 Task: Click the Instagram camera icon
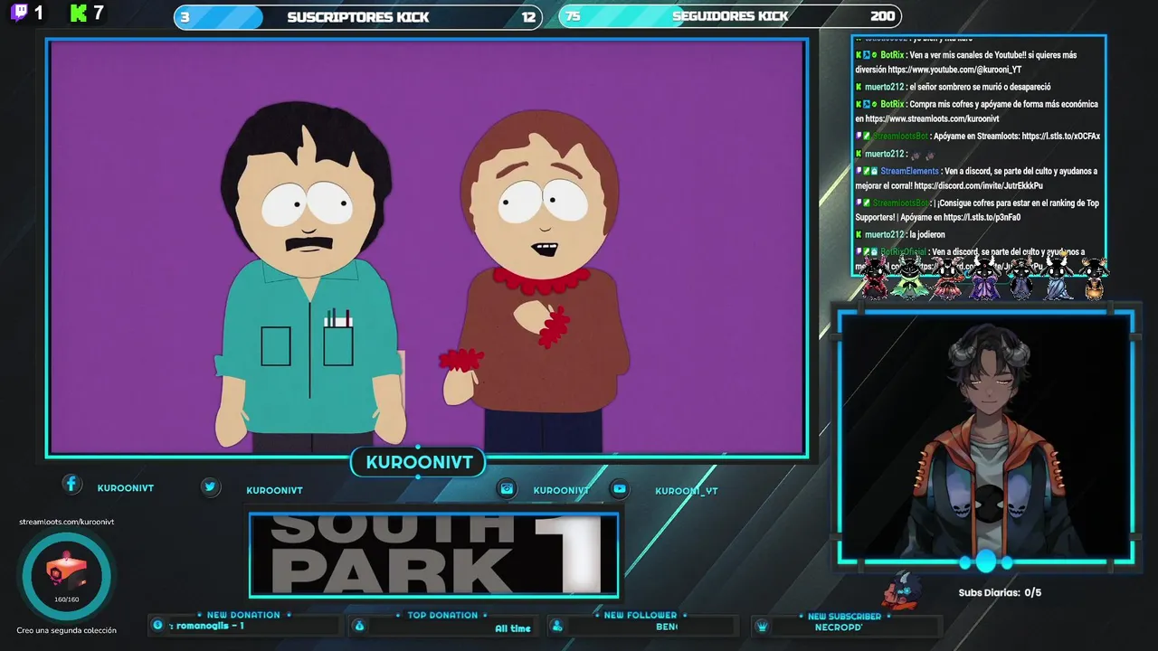tap(507, 488)
